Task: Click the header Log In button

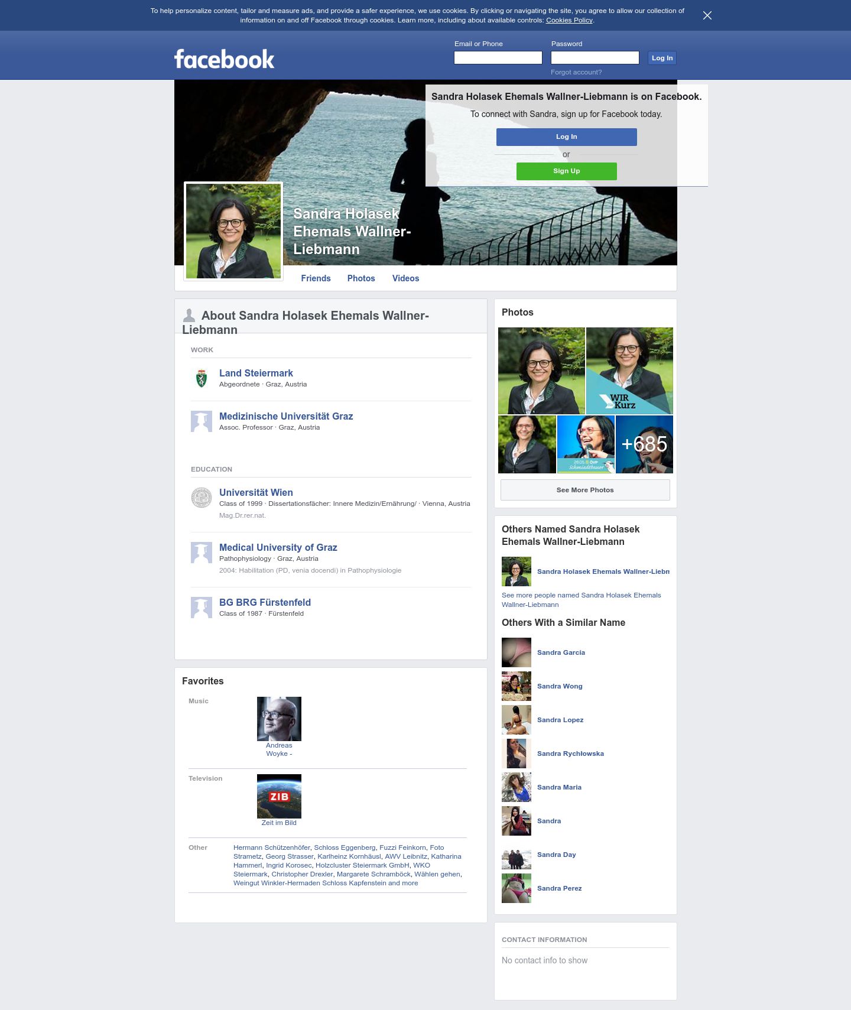Action: [x=662, y=58]
